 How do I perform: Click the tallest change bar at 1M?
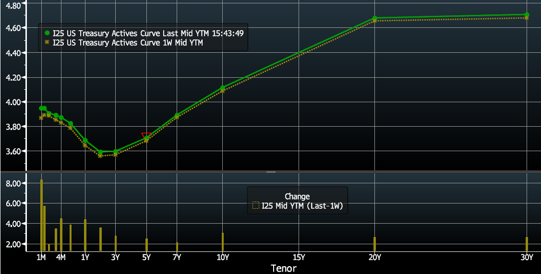click(x=41, y=215)
